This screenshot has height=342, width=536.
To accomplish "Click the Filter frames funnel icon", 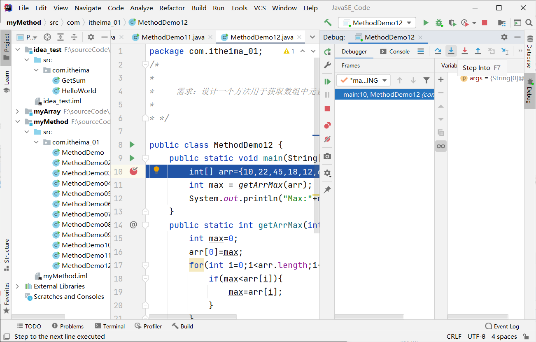I will pos(426,80).
